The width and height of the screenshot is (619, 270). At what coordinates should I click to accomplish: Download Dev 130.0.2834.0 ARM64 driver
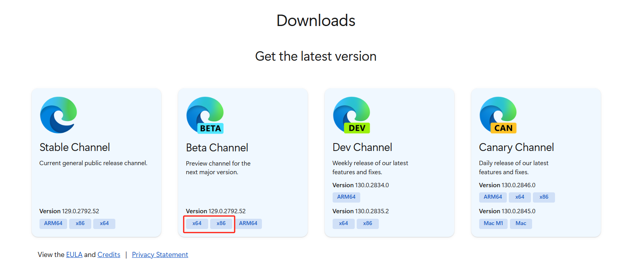coord(346,197)
